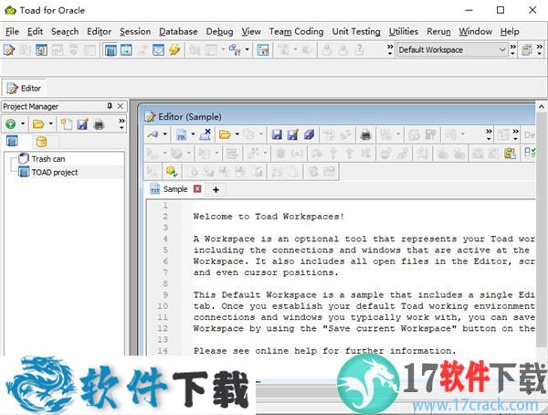Click the blue window icon before lightning bolt

pos(158,50)
